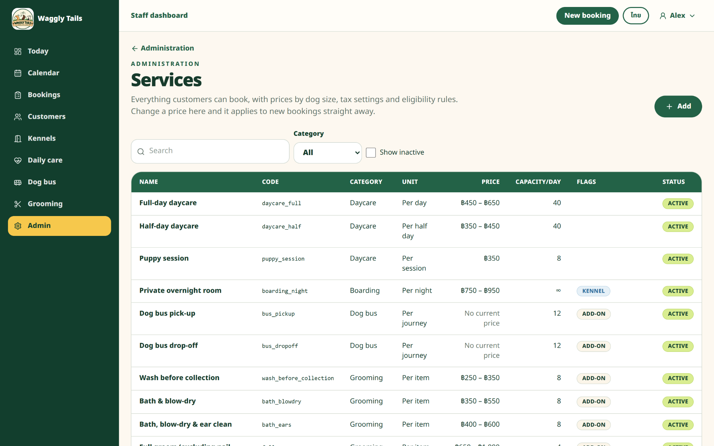Open the Calendar section

pyautogui.click(x=59, y=73)
